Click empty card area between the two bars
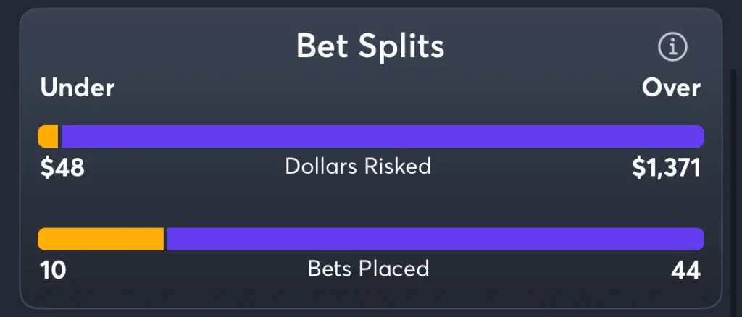 (x=371, y=204)
